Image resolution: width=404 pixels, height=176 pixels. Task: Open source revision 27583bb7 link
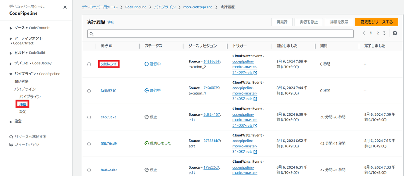coord(212,141)
